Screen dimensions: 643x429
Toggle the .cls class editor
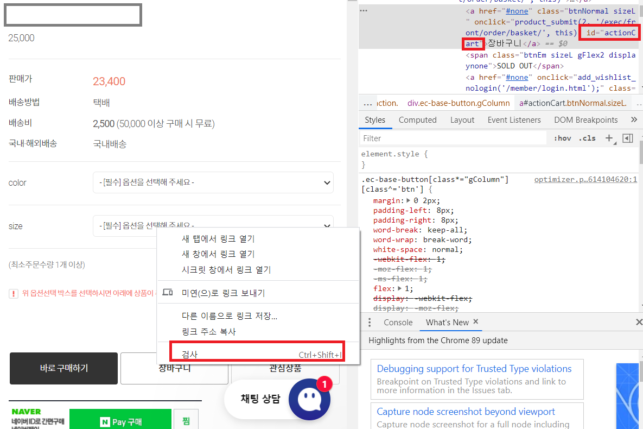pyautogui.click(x=587, y=138)
